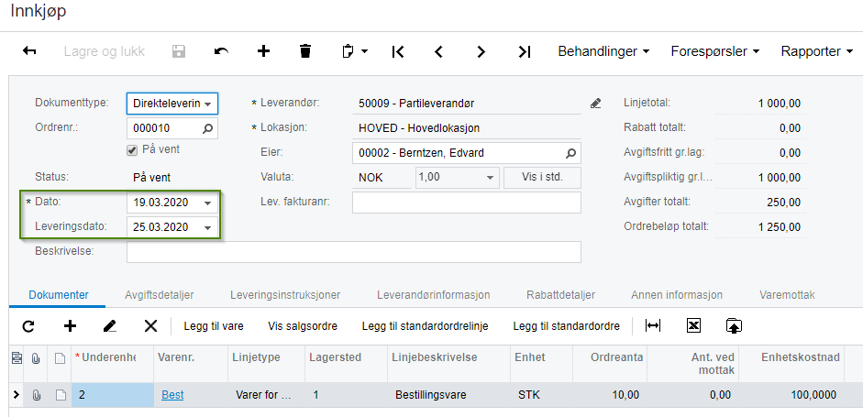
Task: Open the Leveringsdato calendar dropdown
Action: [207, 227]
